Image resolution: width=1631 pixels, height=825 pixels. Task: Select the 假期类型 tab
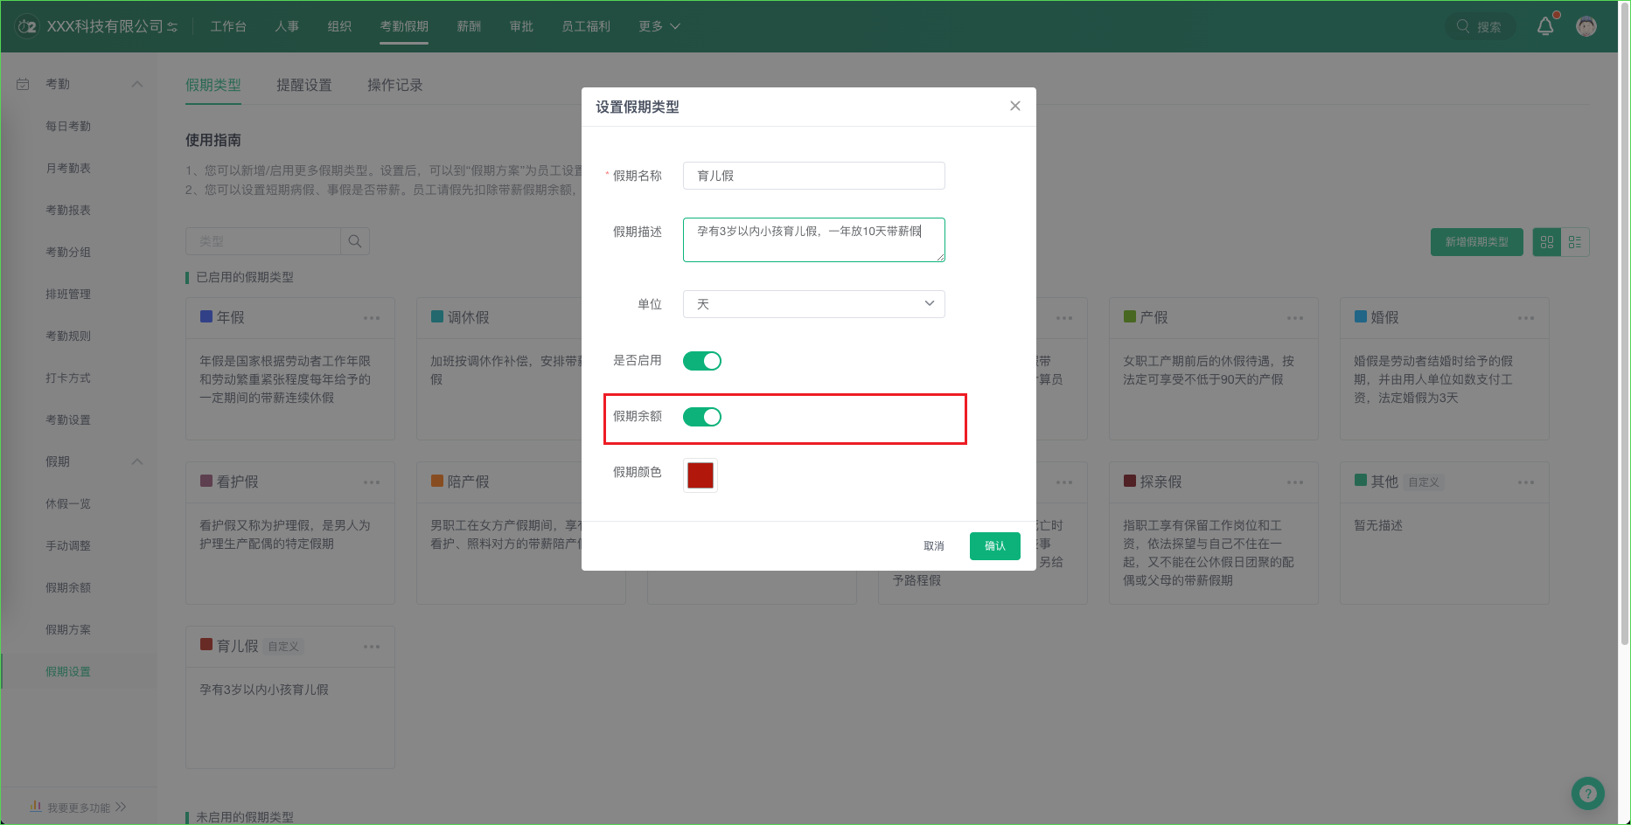coord(213,85)
